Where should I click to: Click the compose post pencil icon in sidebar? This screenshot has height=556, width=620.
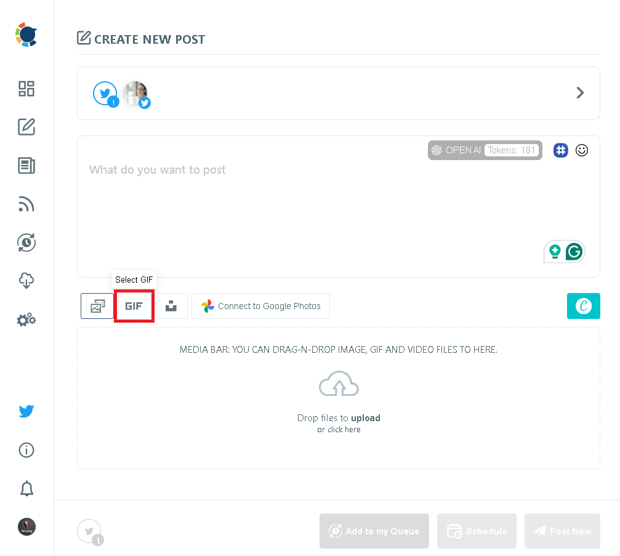tap(26, 127)
